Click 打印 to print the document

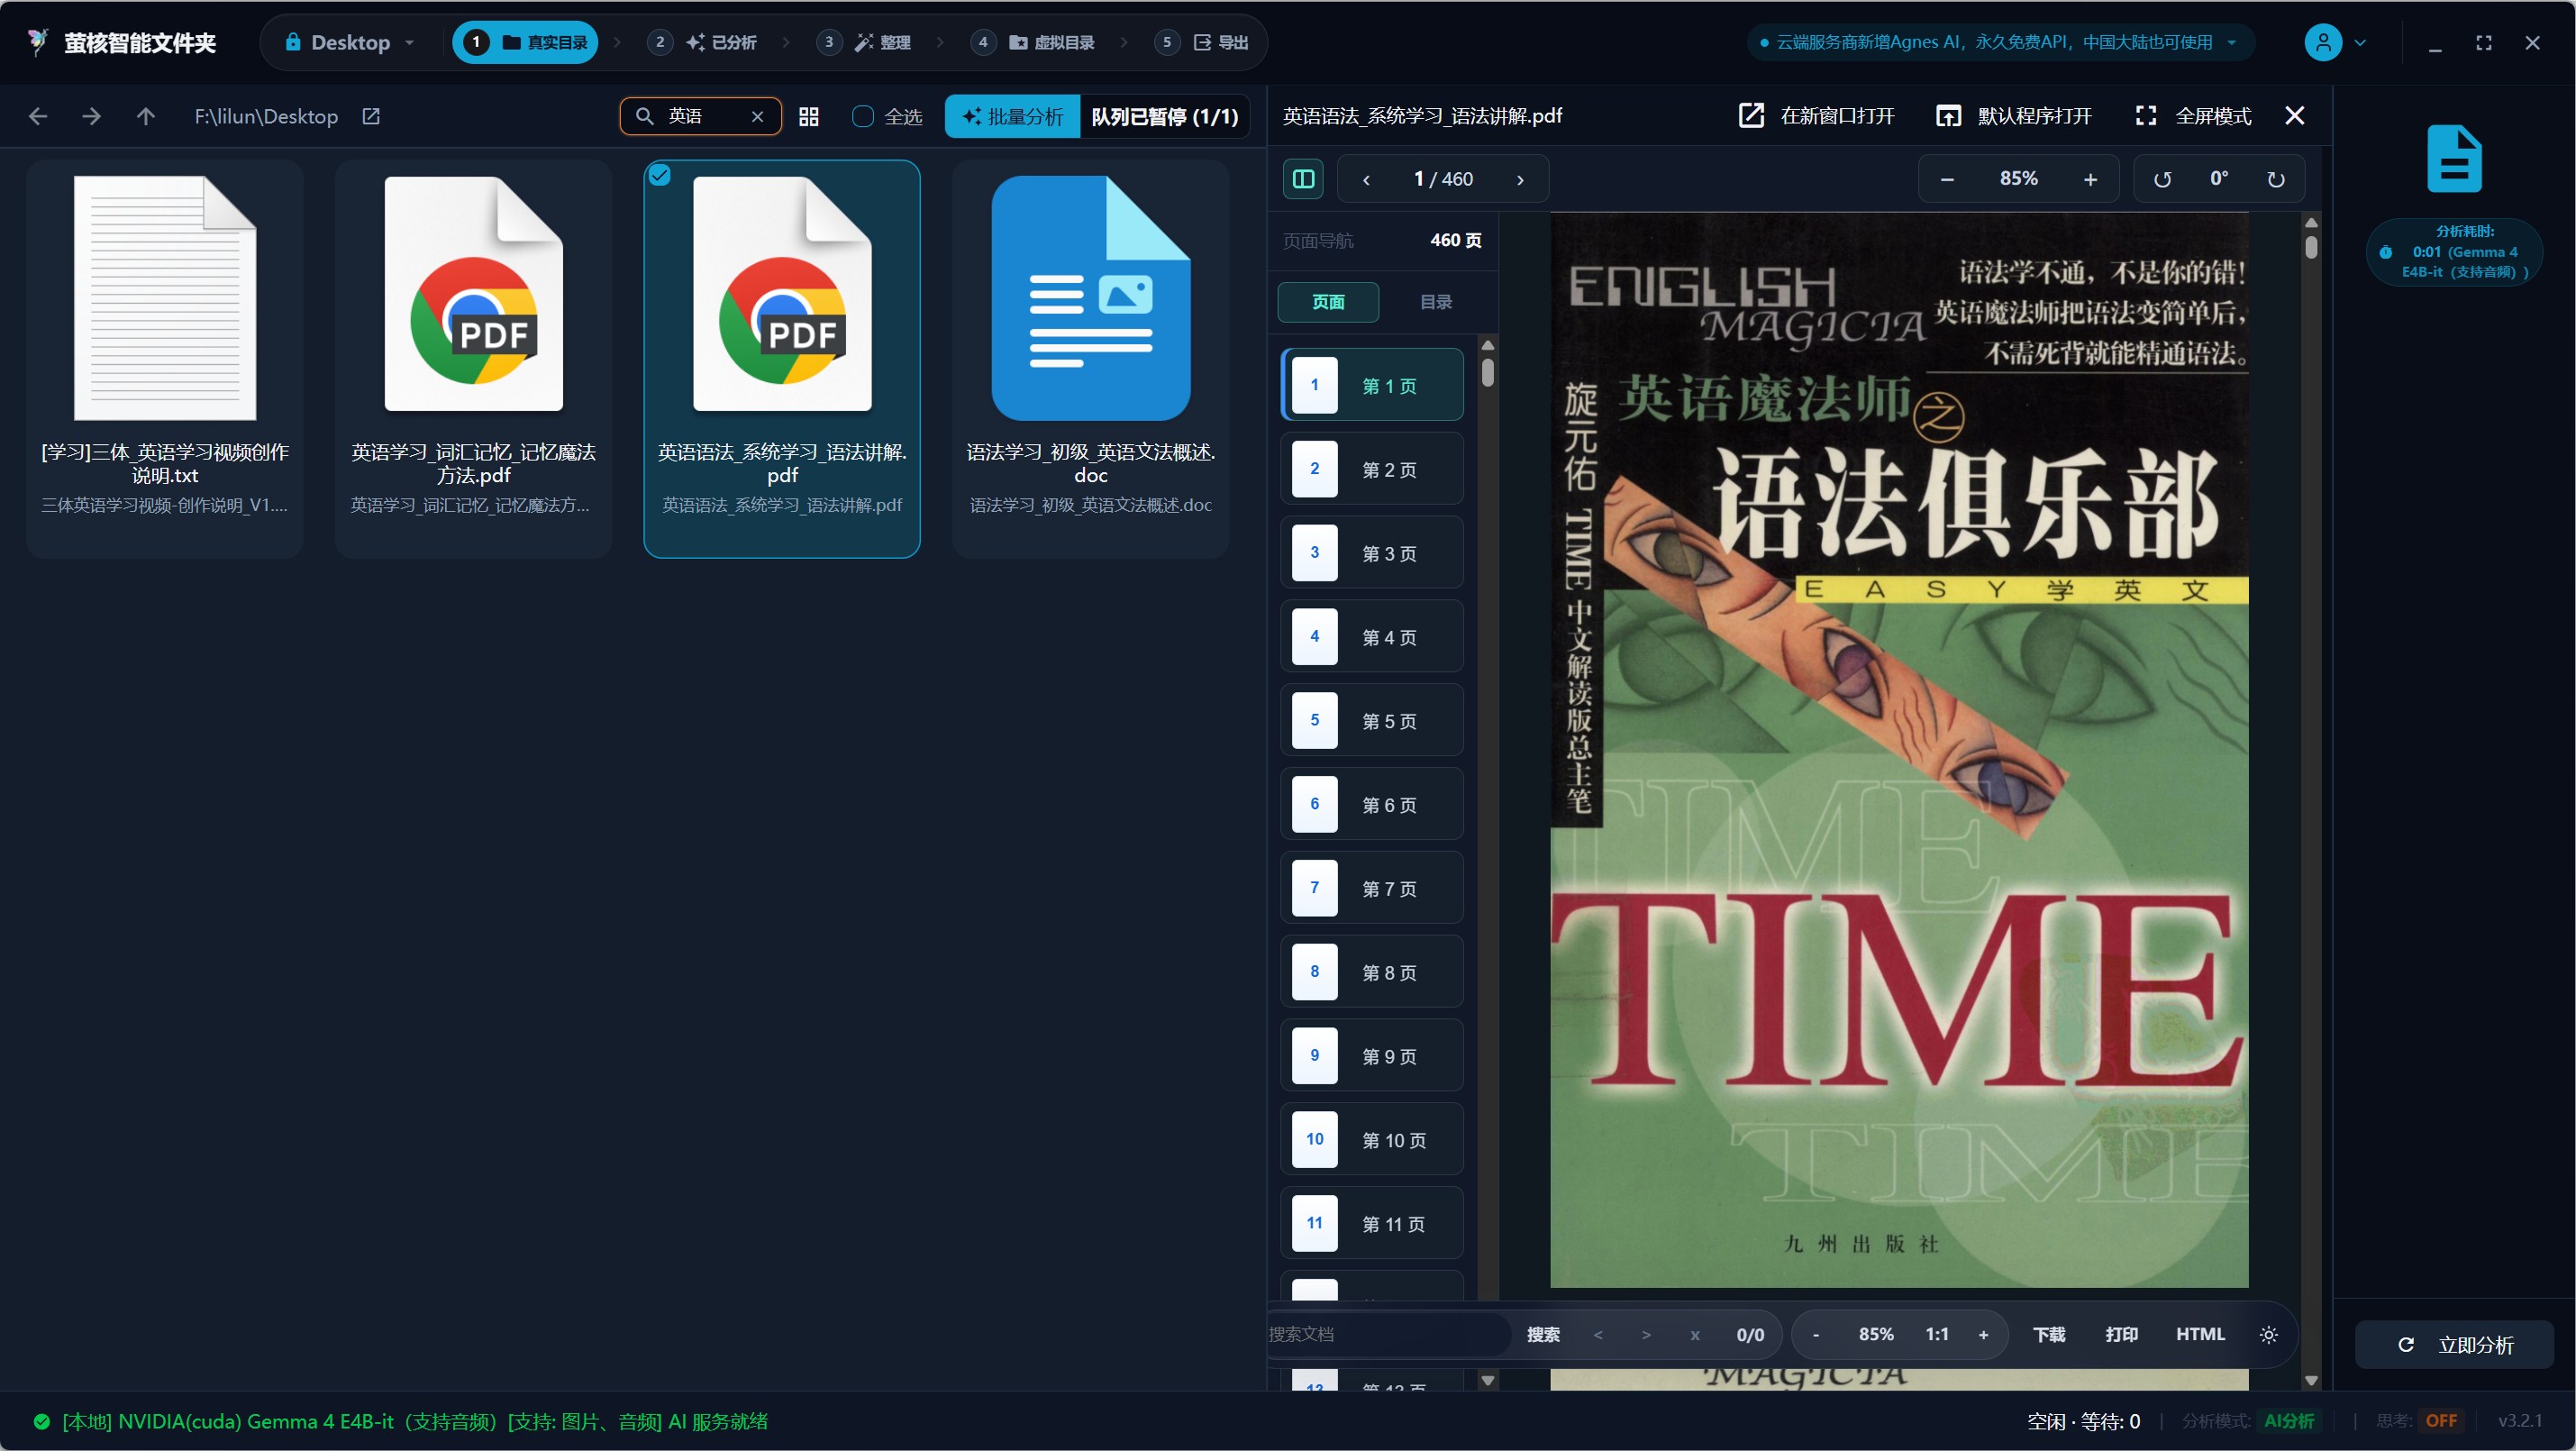pos(2121,1334)
